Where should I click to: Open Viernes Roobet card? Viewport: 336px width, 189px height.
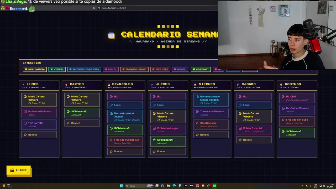pos(211,135)
